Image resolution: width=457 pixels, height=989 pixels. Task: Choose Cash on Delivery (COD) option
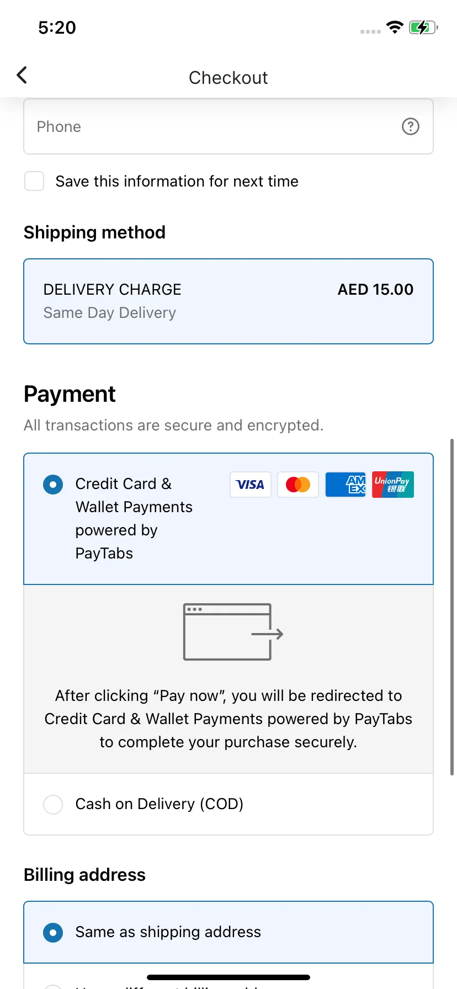pos(53,804)
